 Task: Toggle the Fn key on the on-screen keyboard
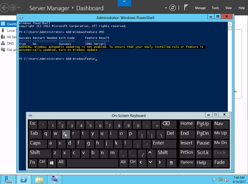[33, 162]
